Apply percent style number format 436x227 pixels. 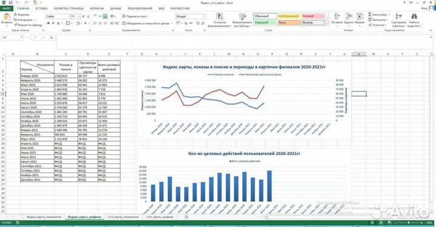(x=186, y=24)
